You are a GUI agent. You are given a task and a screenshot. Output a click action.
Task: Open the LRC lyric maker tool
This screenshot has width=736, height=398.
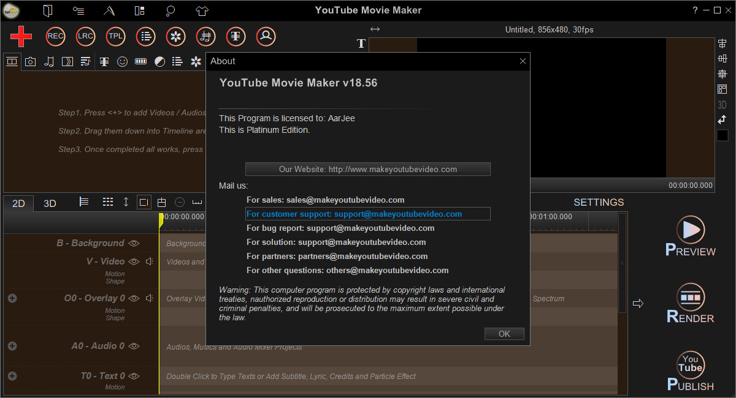85,37
